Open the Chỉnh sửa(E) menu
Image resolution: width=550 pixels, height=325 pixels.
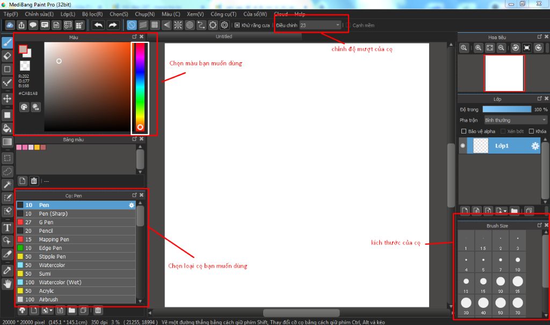pos(39,14)
